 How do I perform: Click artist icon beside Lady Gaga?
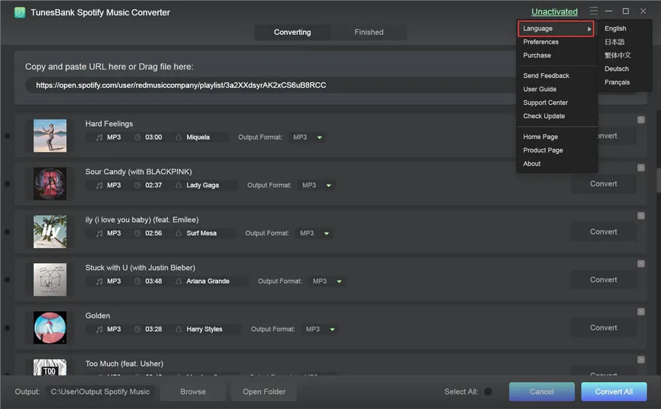tap(178, 185)
